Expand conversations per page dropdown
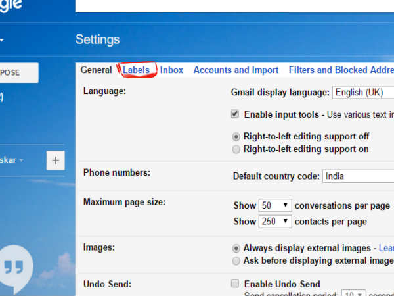The width and height of the screenshot is (394, 296). (x=275, y=206)
